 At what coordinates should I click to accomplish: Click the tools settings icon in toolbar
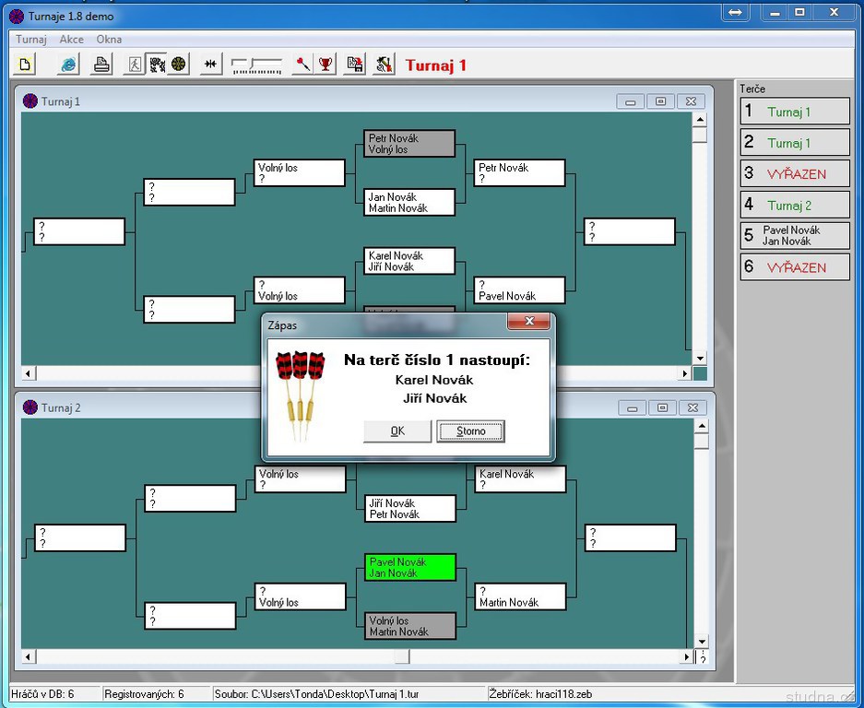pyautogui.click(x=381, y=64)
